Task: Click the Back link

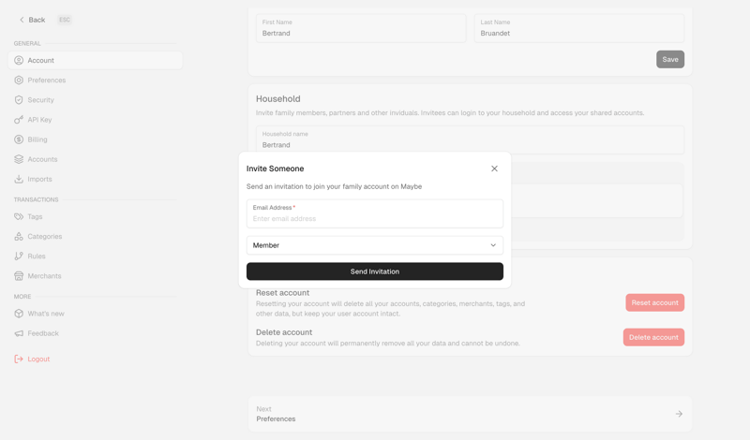Action: [x=32, y=20]
